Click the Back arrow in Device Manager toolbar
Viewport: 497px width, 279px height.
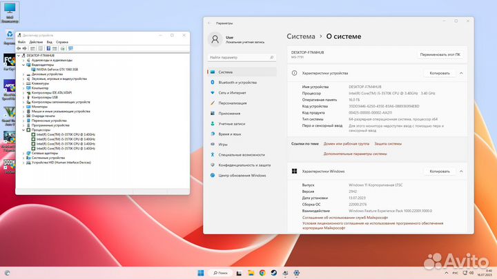(x=19, y=48)
